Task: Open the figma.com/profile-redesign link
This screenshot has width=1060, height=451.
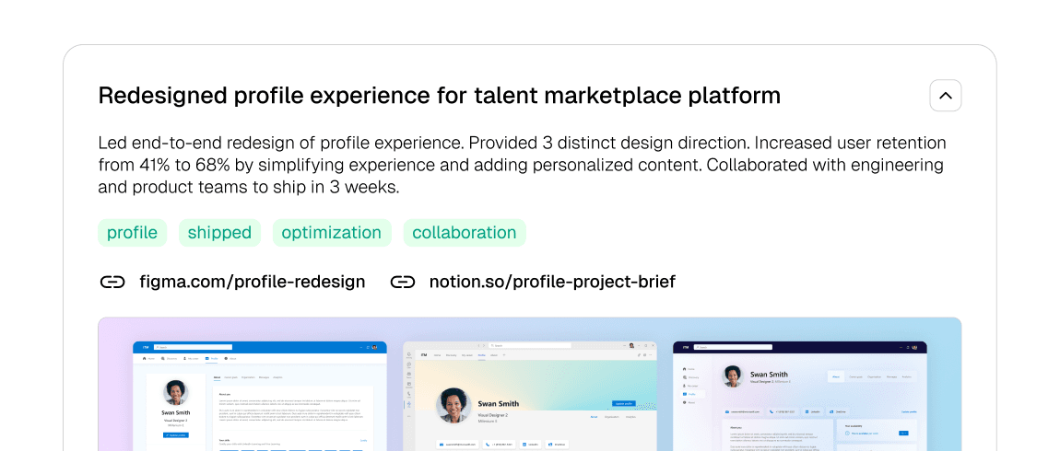Action: tap(252, 282)
